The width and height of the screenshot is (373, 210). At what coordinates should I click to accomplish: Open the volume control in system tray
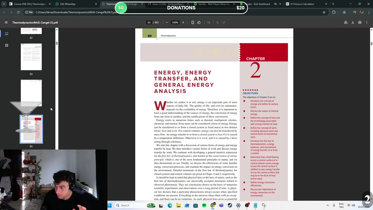tap(353, 205)
